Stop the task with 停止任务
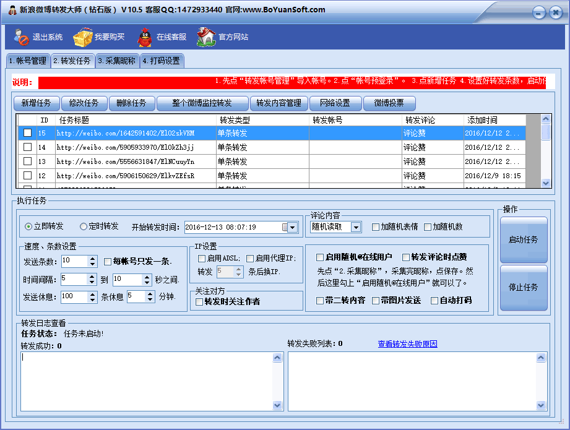 524,287
